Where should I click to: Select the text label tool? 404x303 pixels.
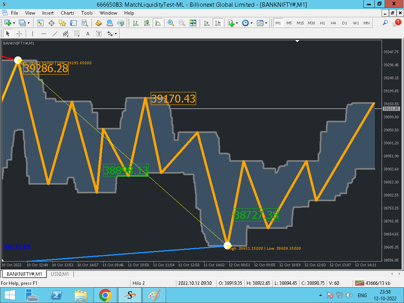(x=99, y=34)
